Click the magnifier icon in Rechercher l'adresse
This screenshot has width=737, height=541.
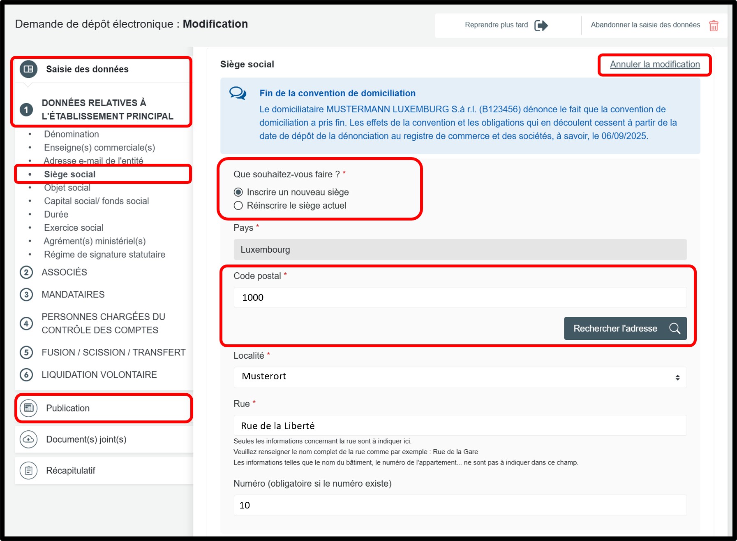click(x=675, y=328)
